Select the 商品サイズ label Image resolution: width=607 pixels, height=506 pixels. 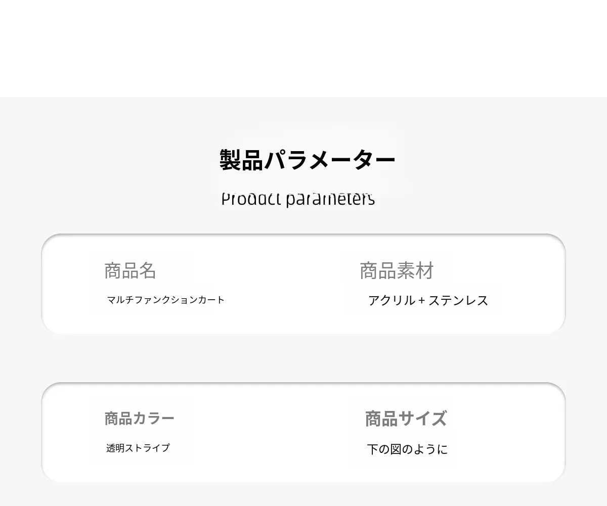click(x=406, y=419)
